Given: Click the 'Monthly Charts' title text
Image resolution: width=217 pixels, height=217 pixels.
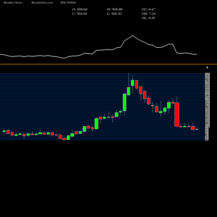Looking at the screenshot, I should coord(13,3).
